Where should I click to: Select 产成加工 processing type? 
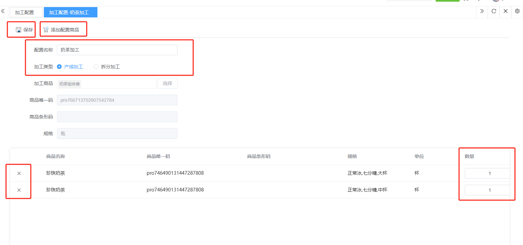point(59,67)
